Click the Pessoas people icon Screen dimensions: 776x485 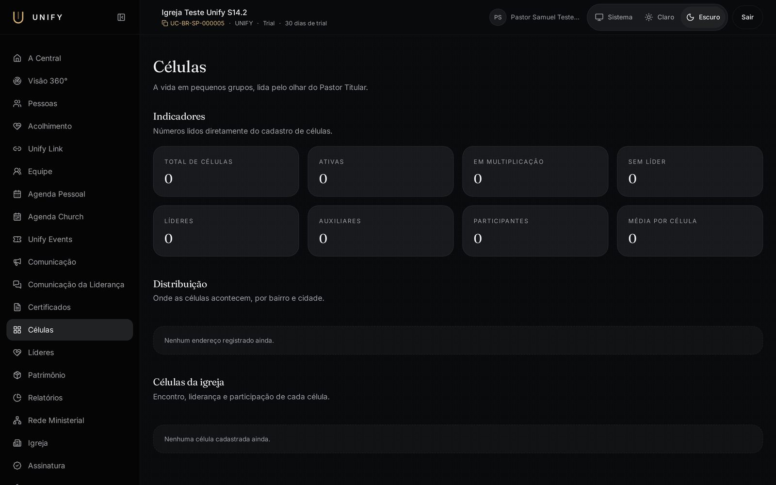click(x=17, y=103)
